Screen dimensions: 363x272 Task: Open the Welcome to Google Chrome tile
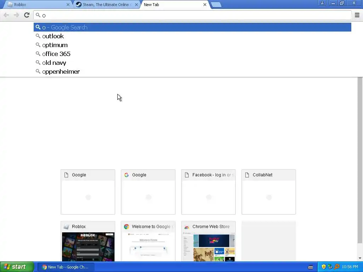point(148,241)
